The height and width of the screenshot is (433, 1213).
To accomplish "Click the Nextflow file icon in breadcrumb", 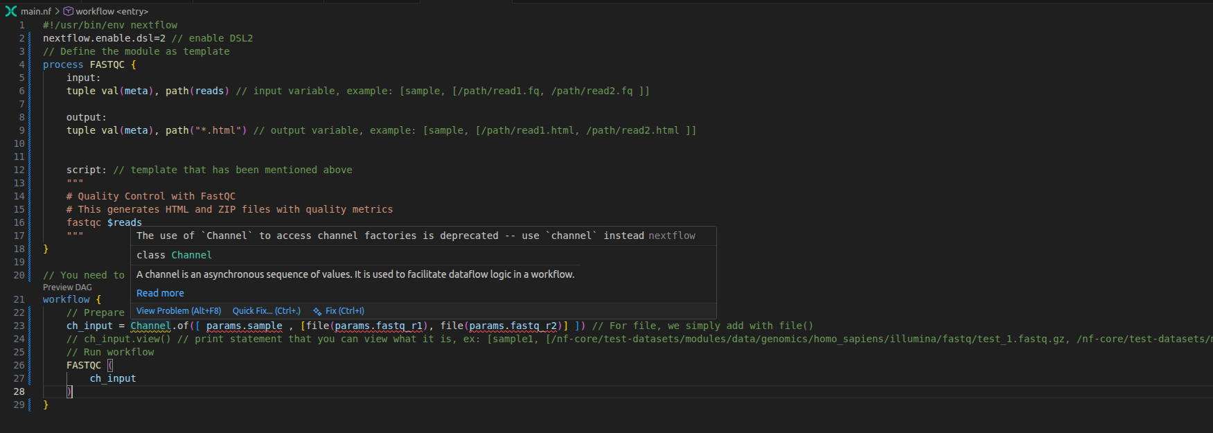I will coord(11,11).
